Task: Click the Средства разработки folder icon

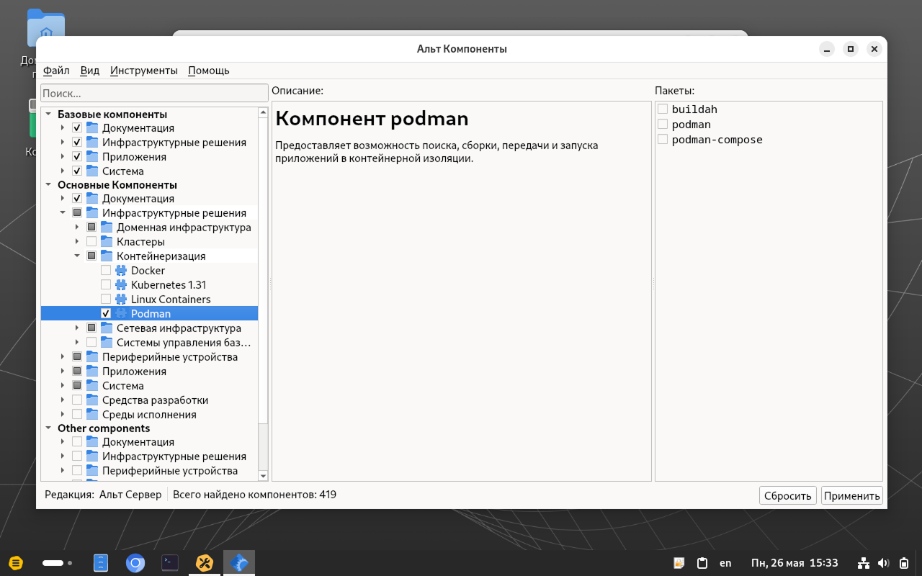Action: (92, 400)
